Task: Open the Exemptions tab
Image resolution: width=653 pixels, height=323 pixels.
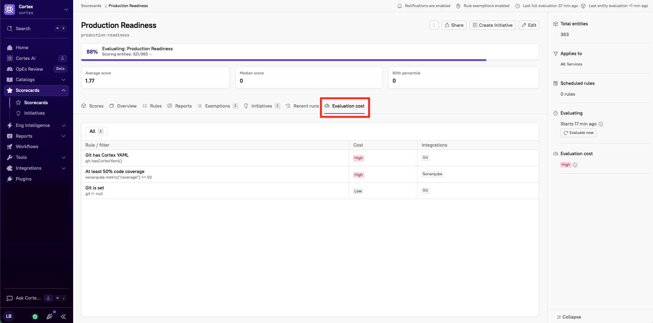Action: tap(218, 106)
